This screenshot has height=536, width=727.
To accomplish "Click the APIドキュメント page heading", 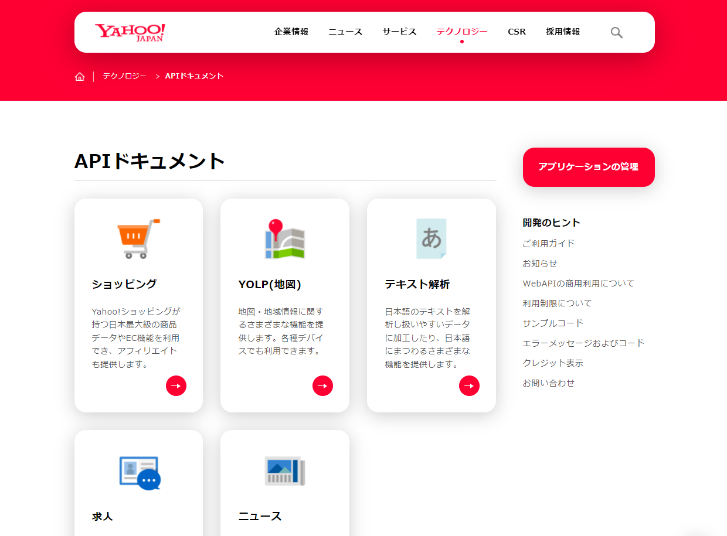I will (150, 161).
